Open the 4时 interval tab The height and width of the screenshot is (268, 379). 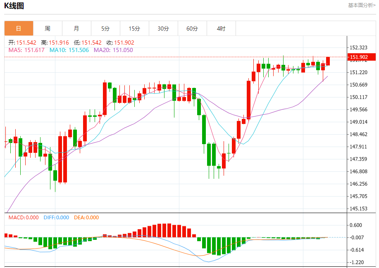coord(221,28)
